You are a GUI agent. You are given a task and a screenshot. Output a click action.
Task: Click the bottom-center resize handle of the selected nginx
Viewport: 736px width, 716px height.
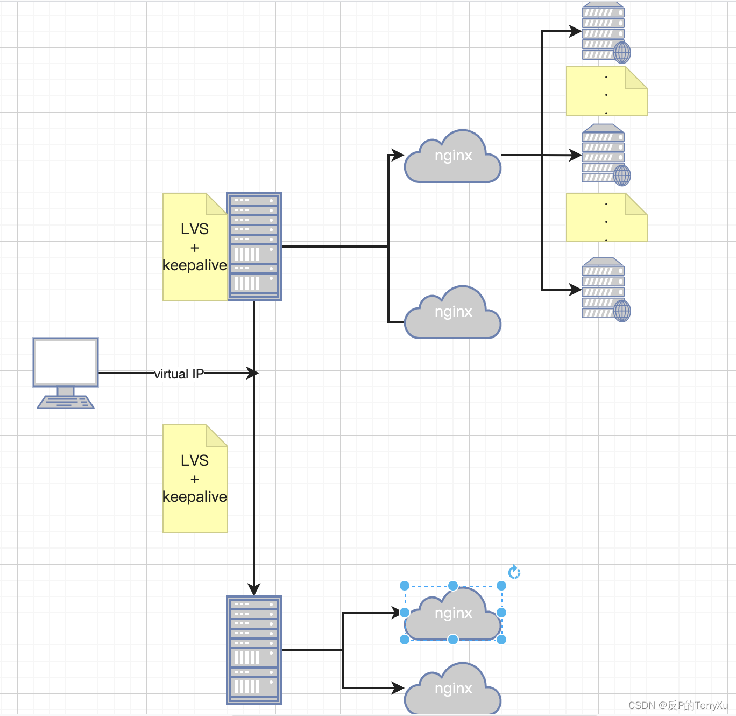pos(453,640)
